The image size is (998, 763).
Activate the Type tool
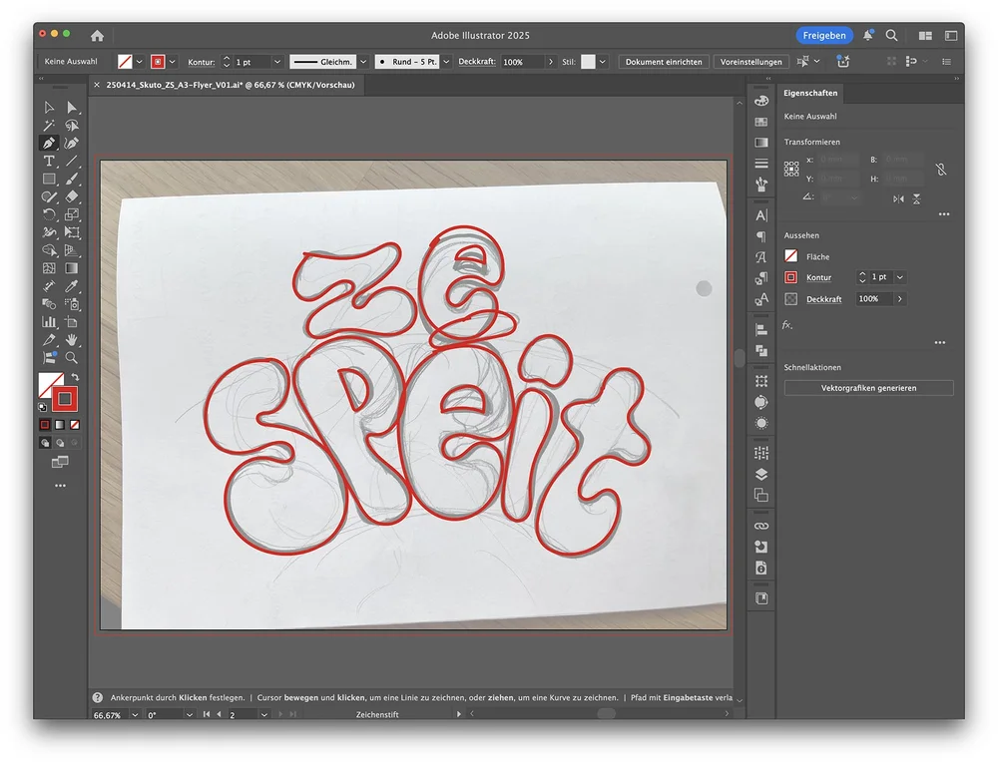(x=49, y=161)
